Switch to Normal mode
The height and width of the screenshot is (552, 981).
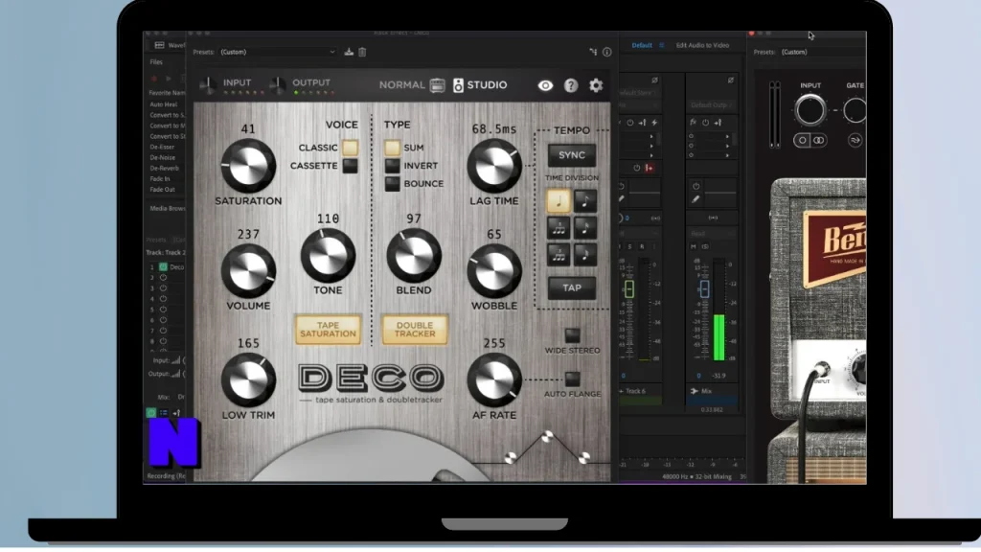[x=412, y=85]
